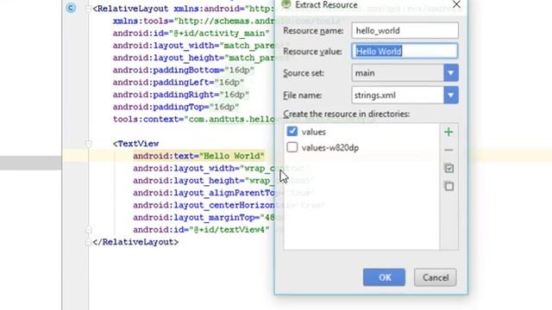Focus the Resource value field

point(405,52)
